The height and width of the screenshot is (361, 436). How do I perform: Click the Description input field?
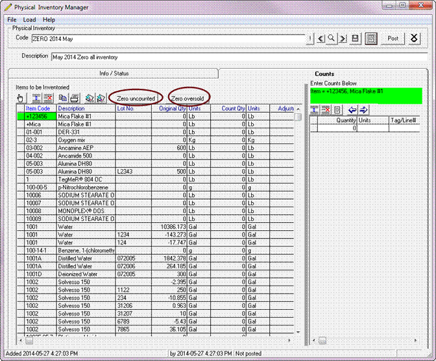pos(239,57)
